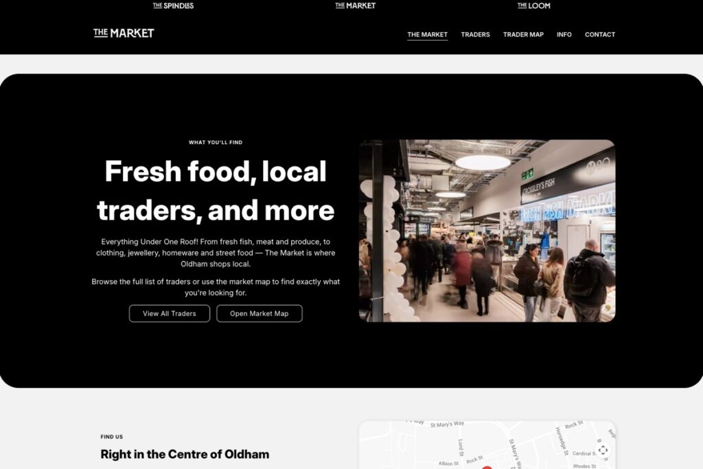703x469 pixels.
Task: Select The Market nav item
Action: pyautogui.click(x=427, y=34)
